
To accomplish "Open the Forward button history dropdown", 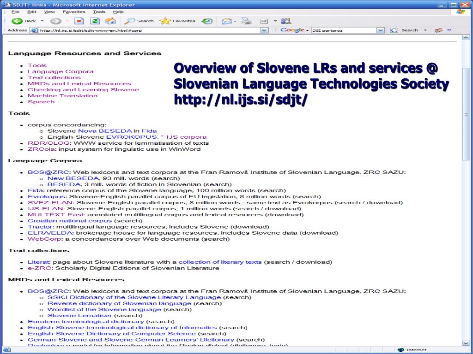I will point(67,21).
